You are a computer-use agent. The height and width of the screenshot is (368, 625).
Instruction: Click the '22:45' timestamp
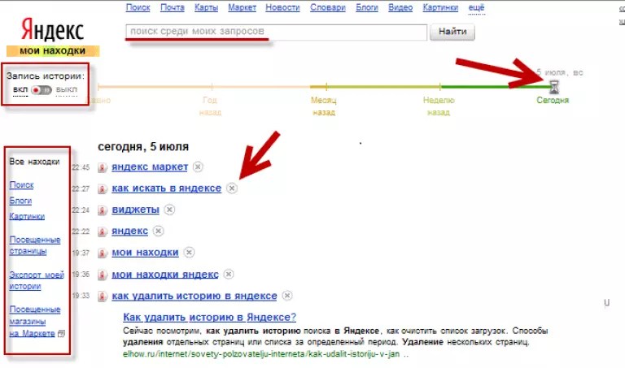[x=81, y=167]
